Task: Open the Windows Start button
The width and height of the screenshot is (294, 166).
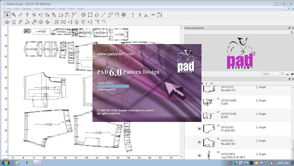Action: [x=5, y=163]
